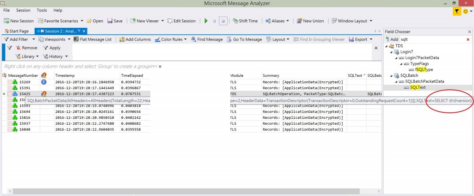
Task: Click Add button in Field Chooser
Action: pos(392,39)
